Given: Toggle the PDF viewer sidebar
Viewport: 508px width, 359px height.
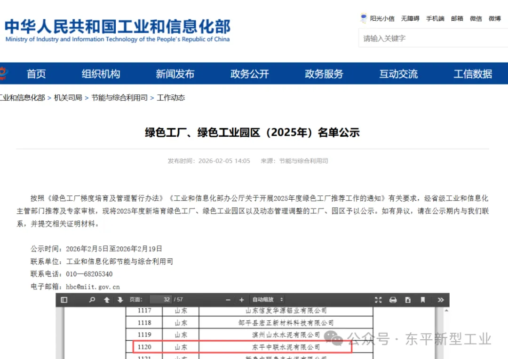Looking at the screenshot, I should (64, 300).
